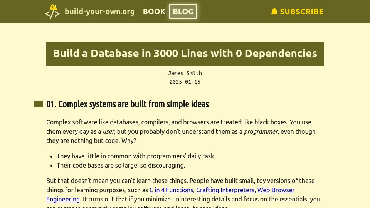Select the BLOG tab in header
The height and width of the screenshot is (208, 370).
click(x=183, y=12)
